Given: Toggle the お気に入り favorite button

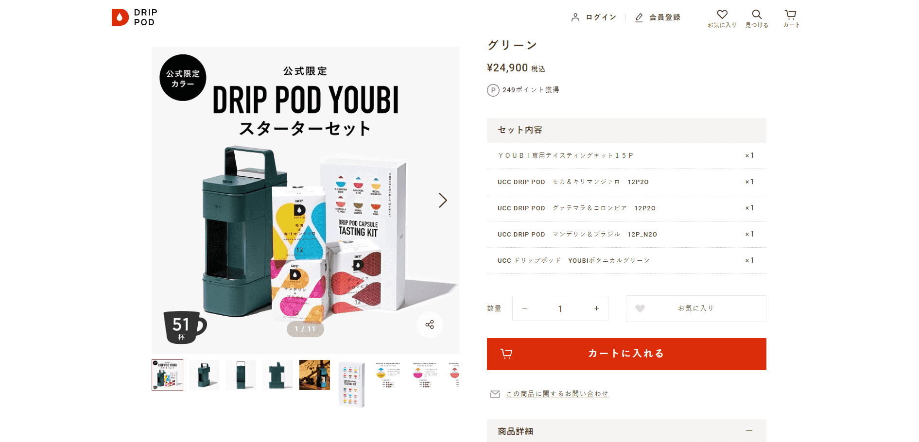Looking at the screenshot, I should tap(696, 308).
